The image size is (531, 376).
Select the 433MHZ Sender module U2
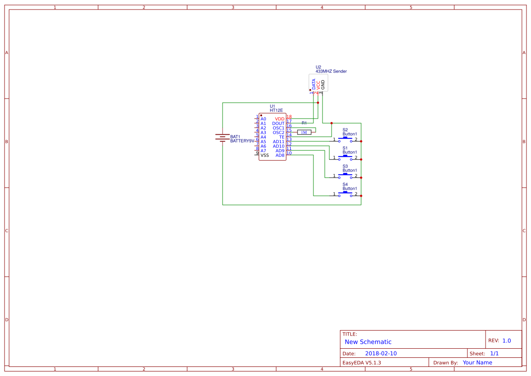(x=318, y=83)
